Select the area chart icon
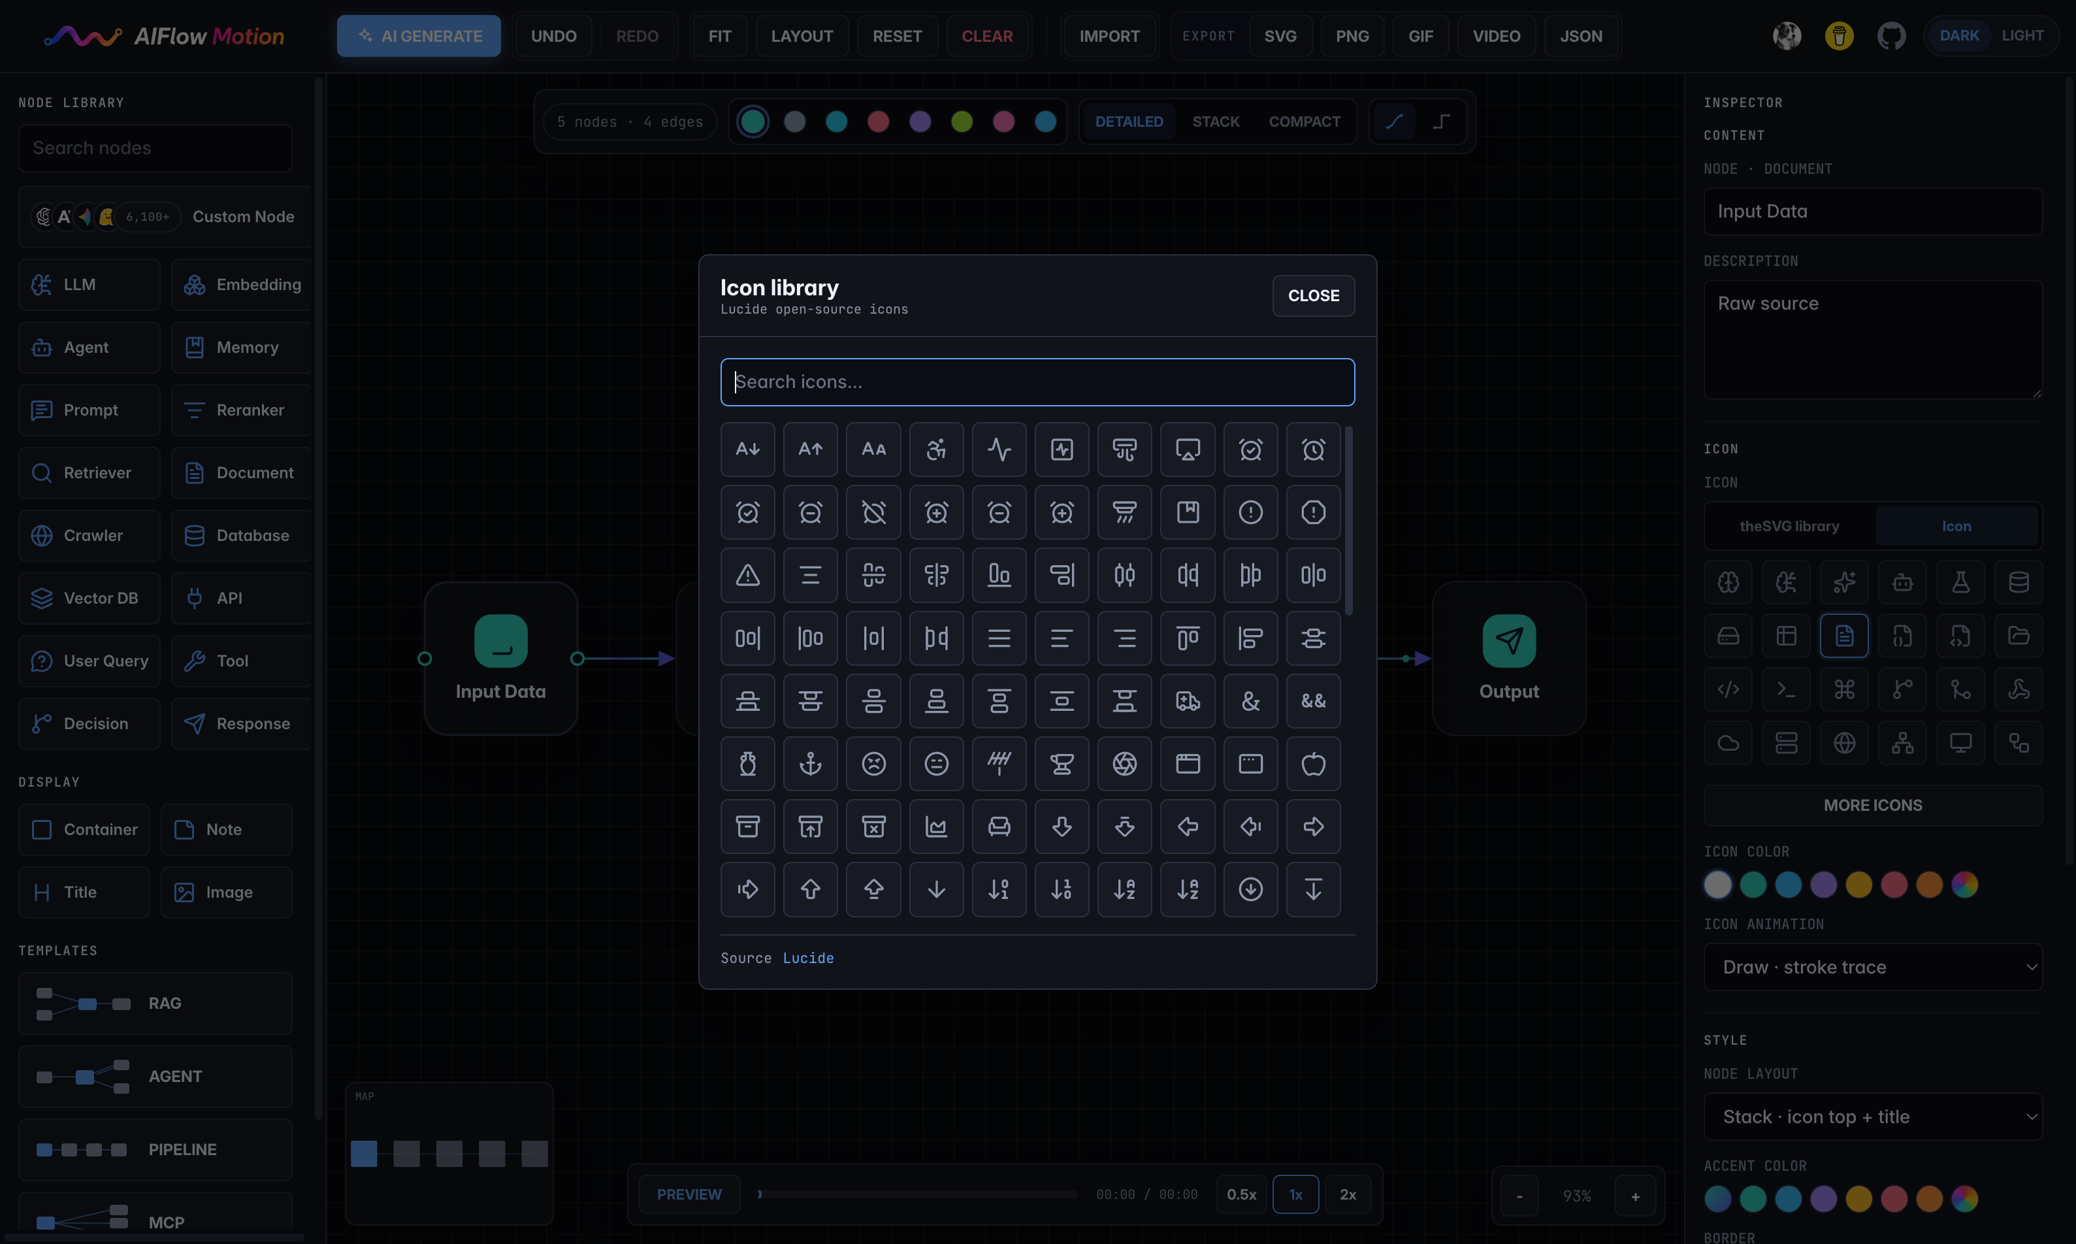 coord(936,827)
